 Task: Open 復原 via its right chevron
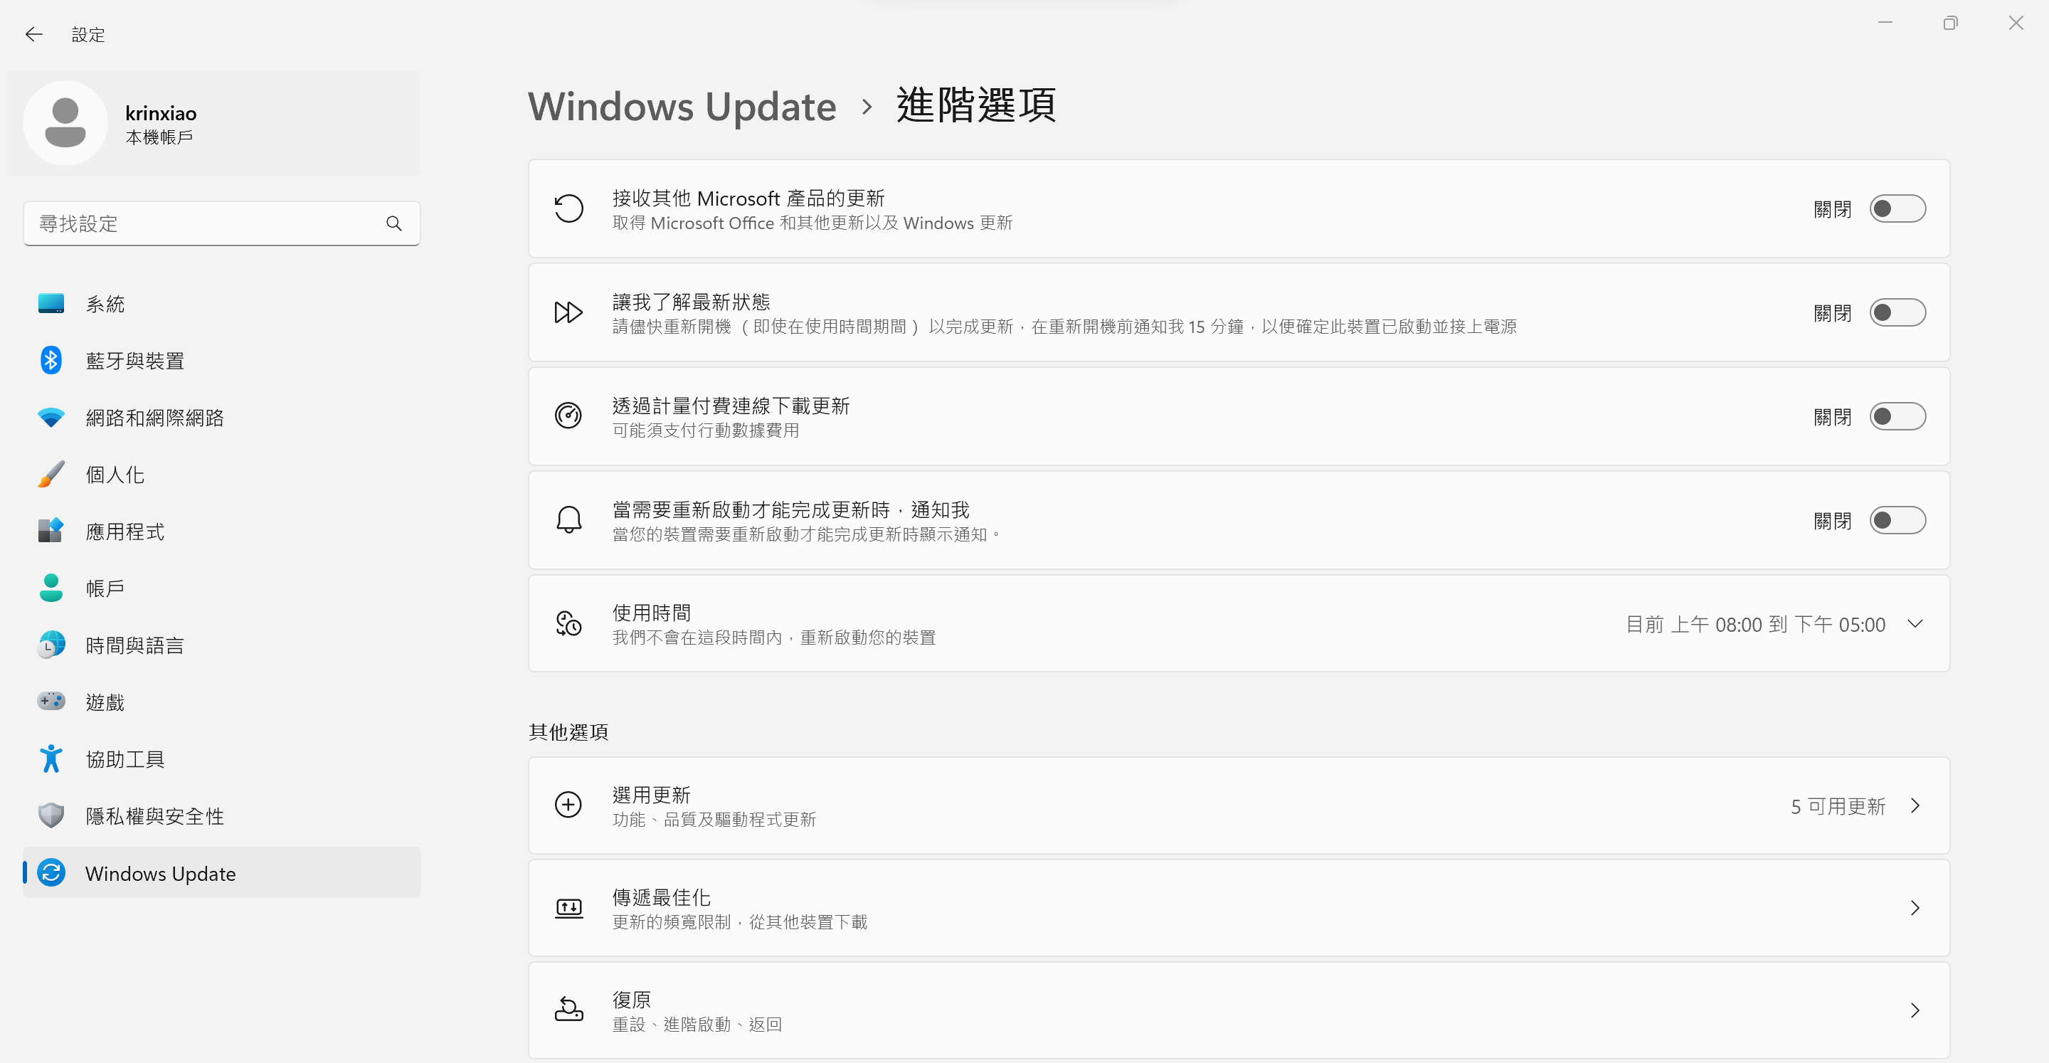[1915, 1010]
